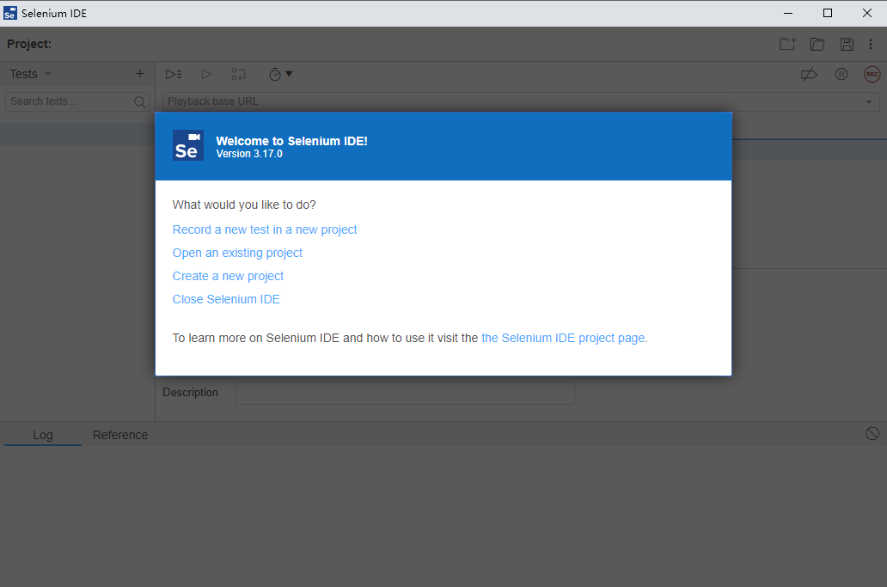The height and width of the screenshot is (587, 887).
Task: Toggle pause on exceptions icon
Action: (841, 74)
